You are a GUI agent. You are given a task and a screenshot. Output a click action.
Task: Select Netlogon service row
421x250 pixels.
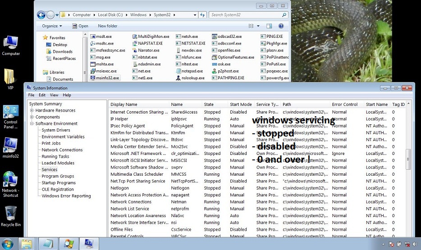coord(257,188)
